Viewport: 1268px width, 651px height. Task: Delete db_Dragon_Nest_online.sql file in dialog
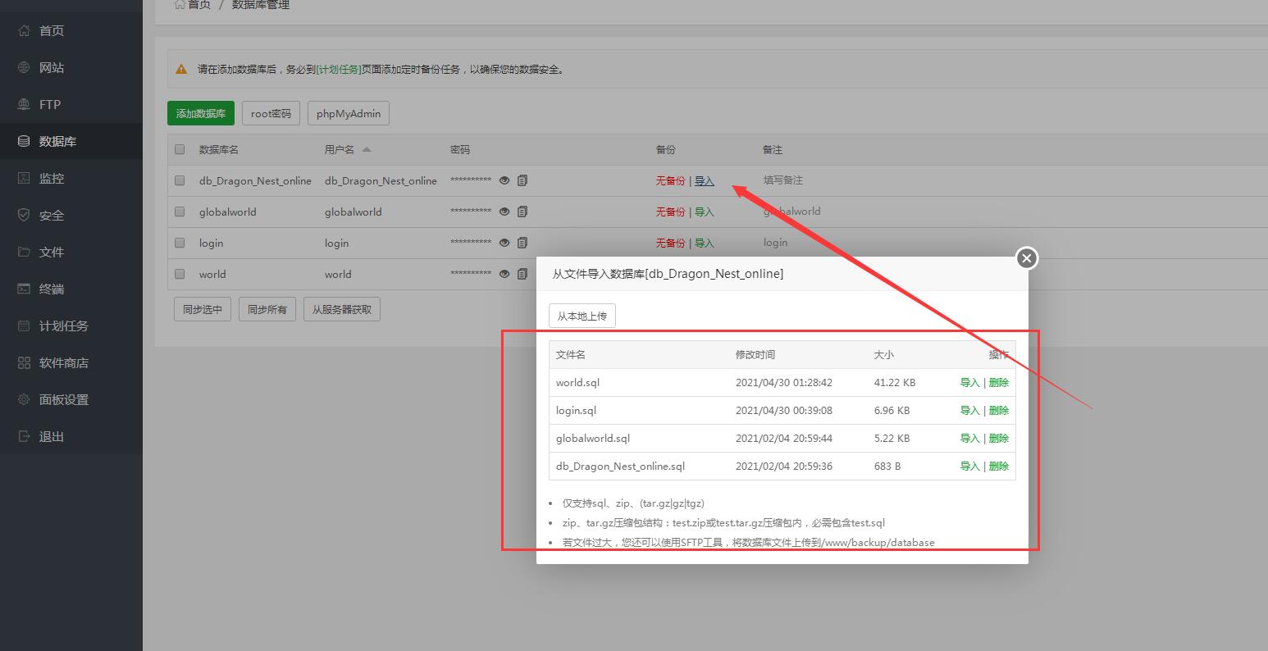[x=999, y=466]
